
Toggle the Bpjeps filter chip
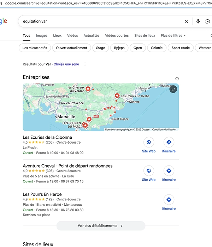[119, 48]
